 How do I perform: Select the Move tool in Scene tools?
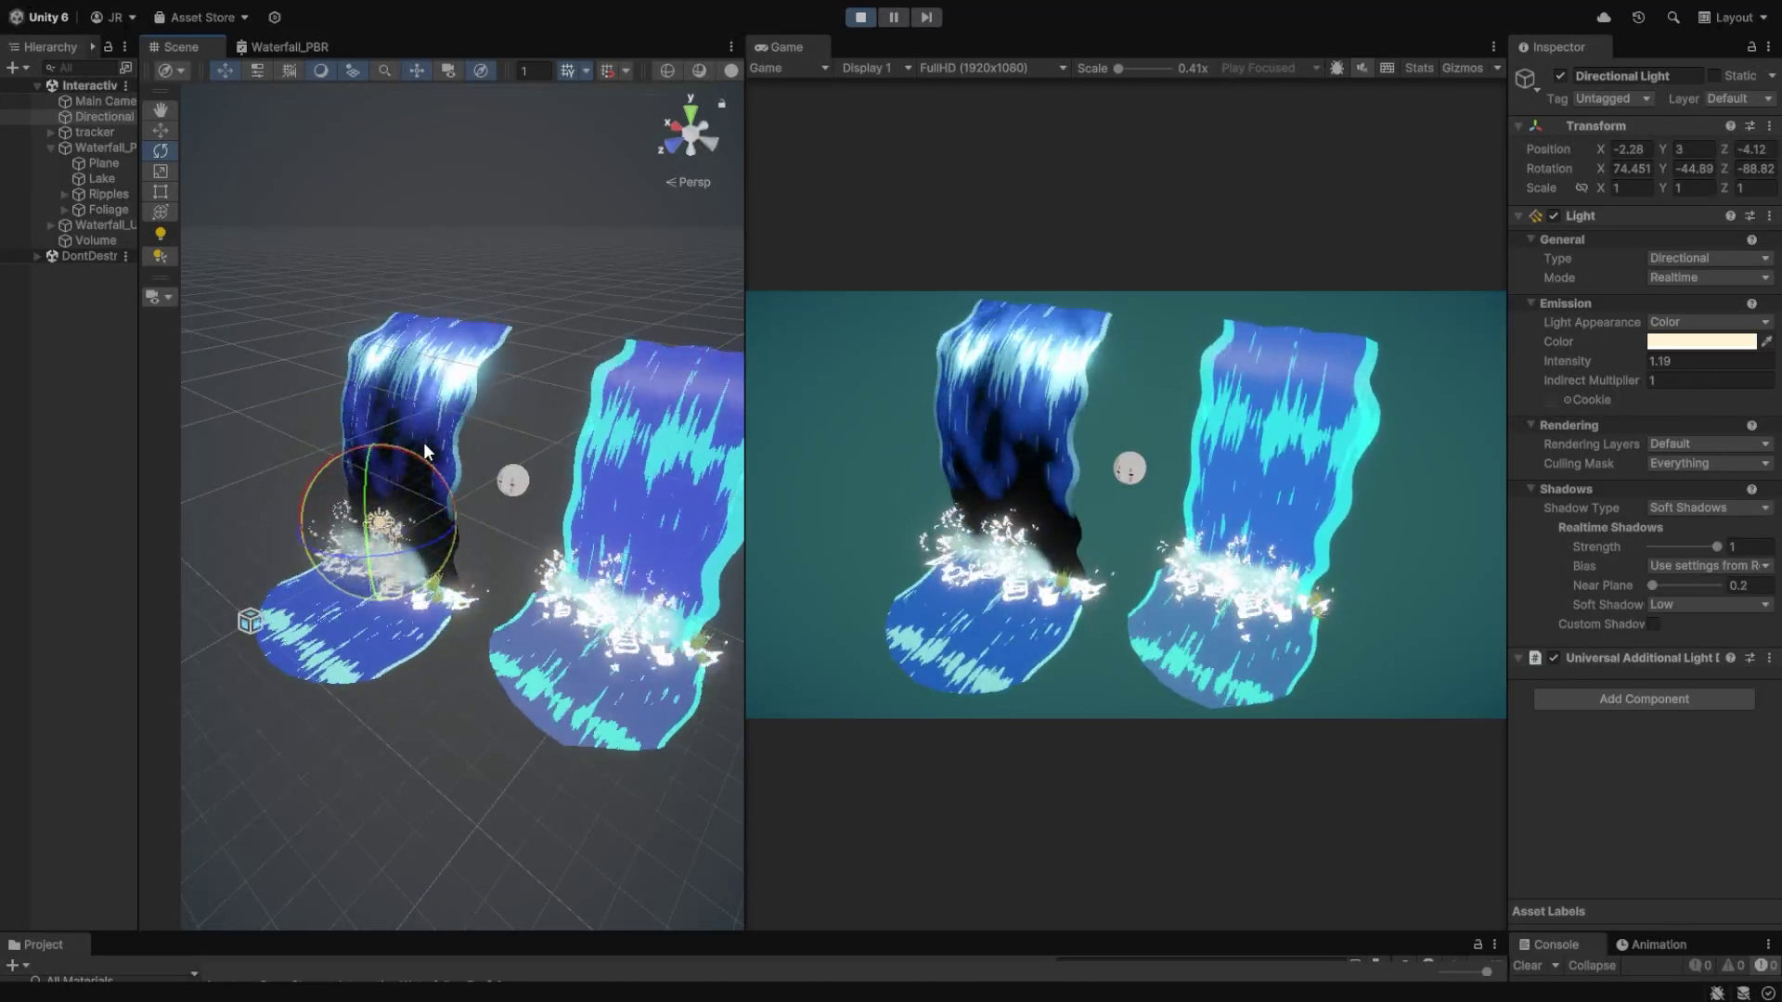pyautogui.click(x=161, y=130)
